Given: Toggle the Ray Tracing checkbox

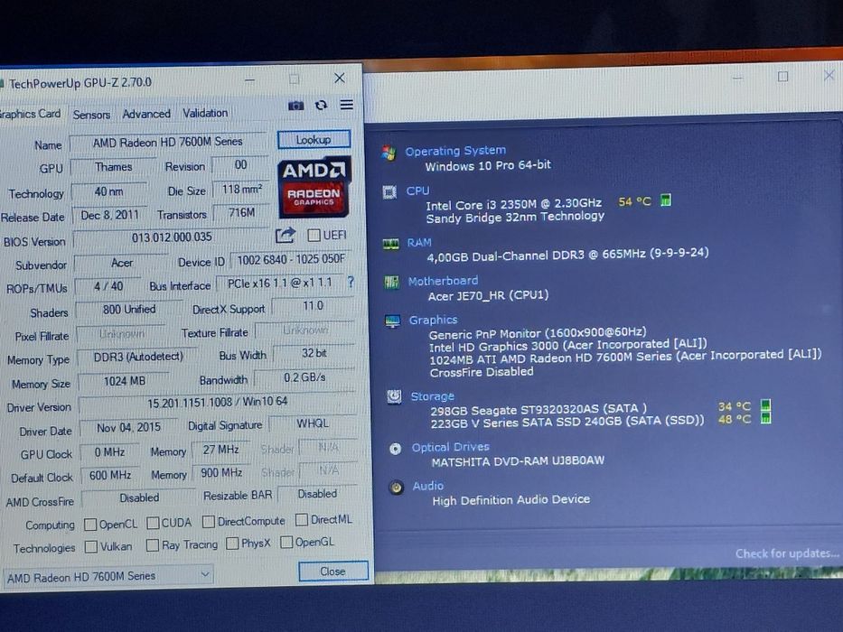Looking at the screenshot, I should 153,545.
